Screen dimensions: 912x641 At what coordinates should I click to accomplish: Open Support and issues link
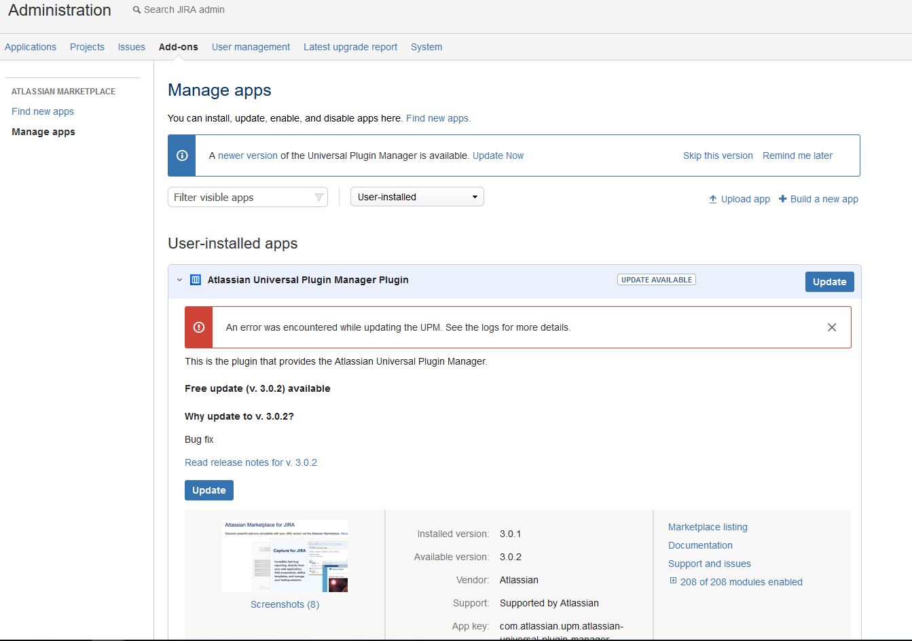[710, 564]
